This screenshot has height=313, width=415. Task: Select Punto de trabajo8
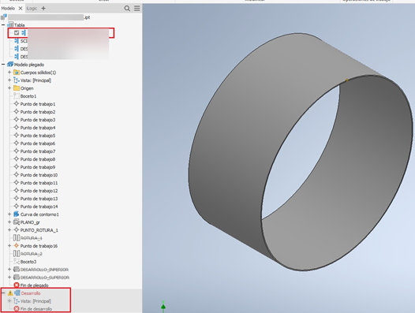click(38, 159)
